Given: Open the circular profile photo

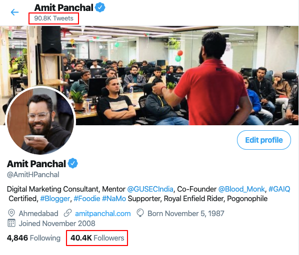Looking at the screenshot, I should [40, 121].
